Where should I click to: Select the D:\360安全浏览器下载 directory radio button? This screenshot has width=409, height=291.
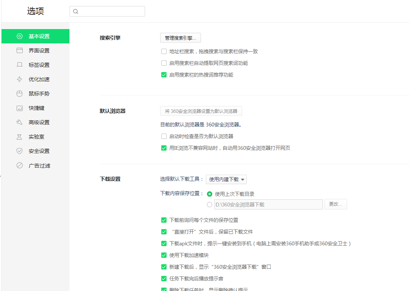(210, 204)
